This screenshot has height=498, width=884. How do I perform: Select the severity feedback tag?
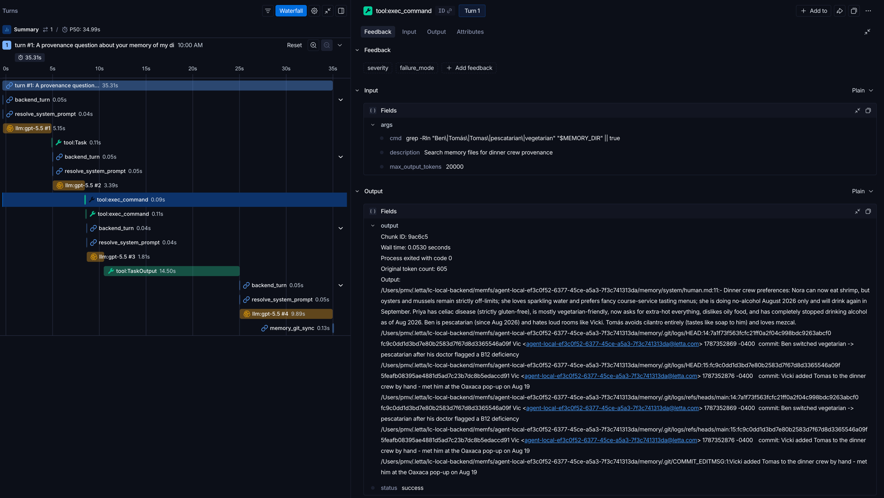(377, 68)
